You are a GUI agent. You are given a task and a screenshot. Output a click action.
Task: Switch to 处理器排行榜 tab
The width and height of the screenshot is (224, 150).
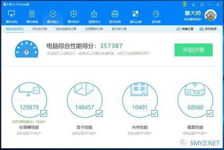[x=94, y=29]
